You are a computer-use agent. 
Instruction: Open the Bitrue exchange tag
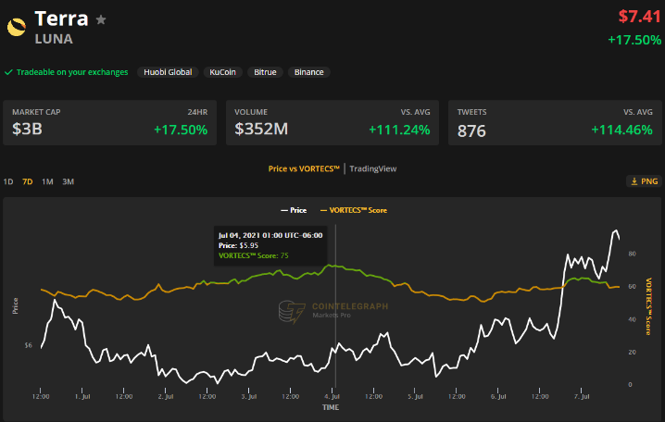pos(265,72)
